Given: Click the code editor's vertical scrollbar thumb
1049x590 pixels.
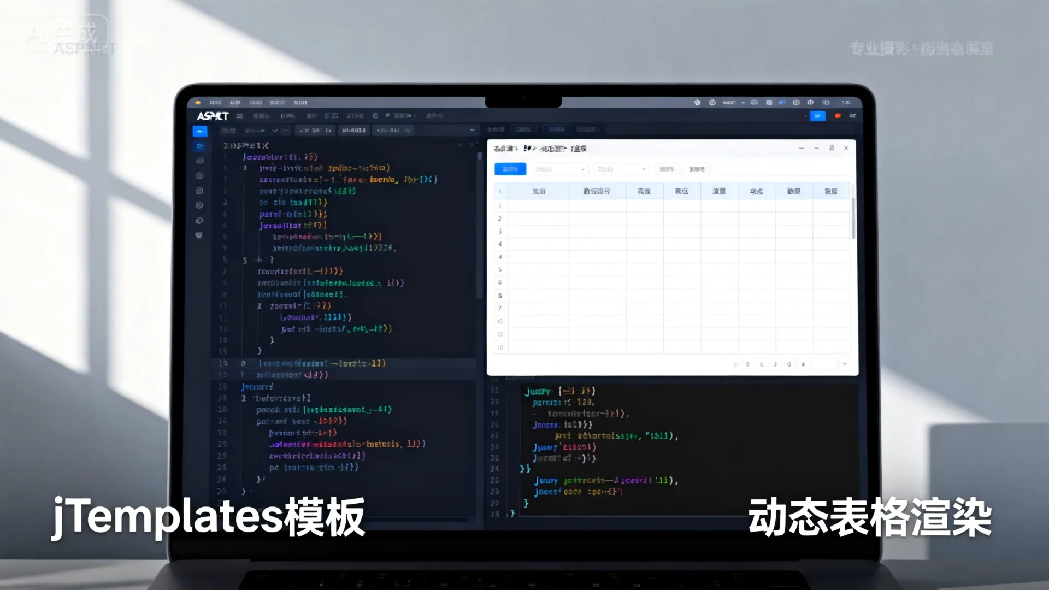Looking at the screenshot, I should click(x=480, y=155).
